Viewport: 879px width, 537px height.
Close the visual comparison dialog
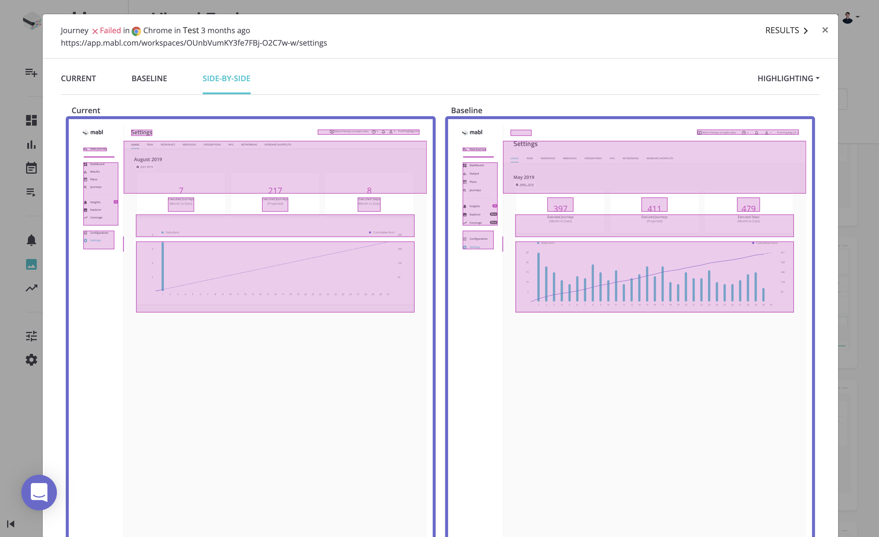click(825, 30)
